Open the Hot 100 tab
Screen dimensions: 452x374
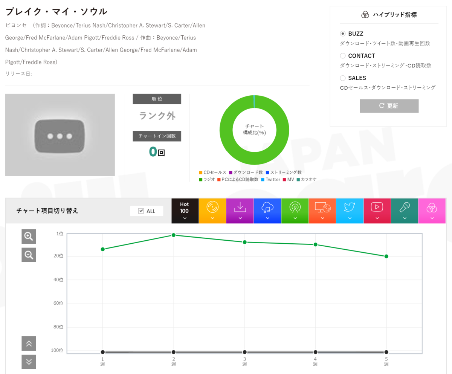[x=185, y=211]
